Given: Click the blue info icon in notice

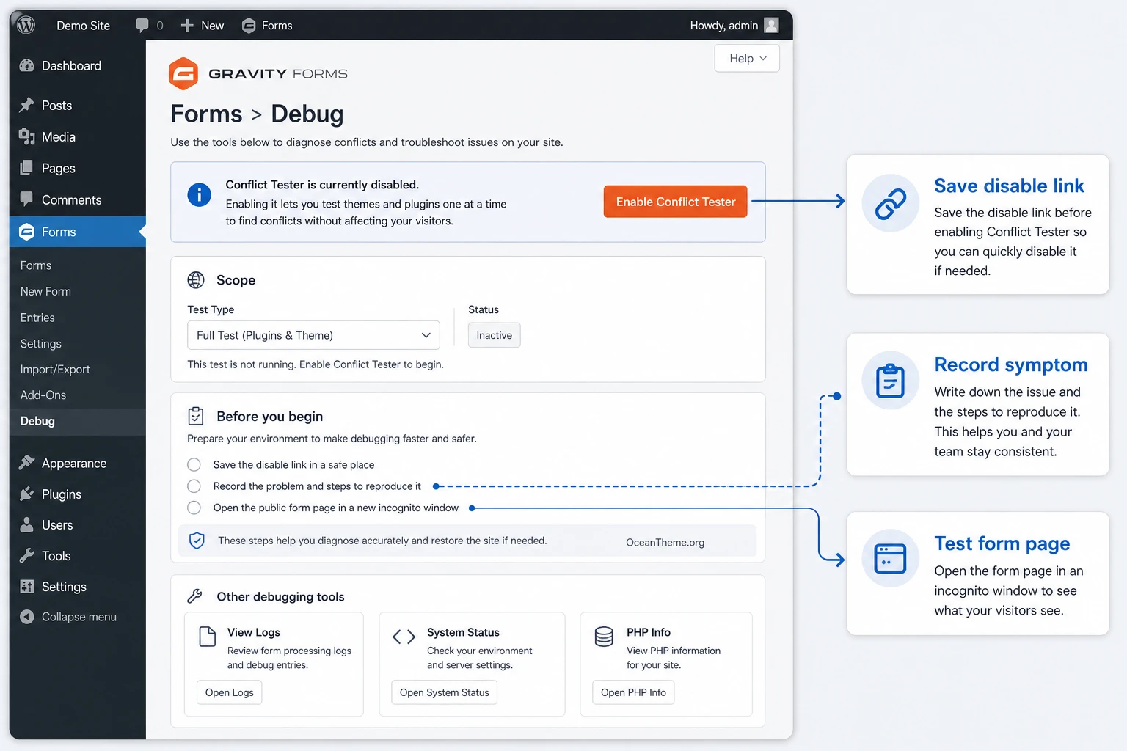Looking at the screenshot, I should (200, 194).
